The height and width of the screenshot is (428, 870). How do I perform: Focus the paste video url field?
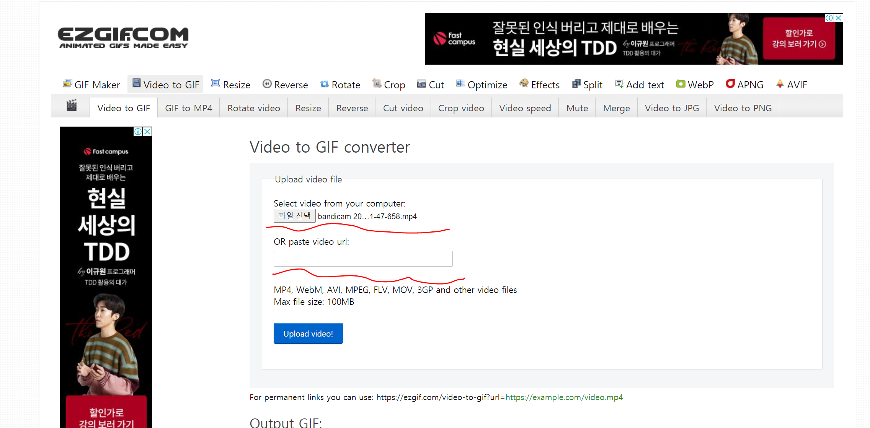click(363, 259)
